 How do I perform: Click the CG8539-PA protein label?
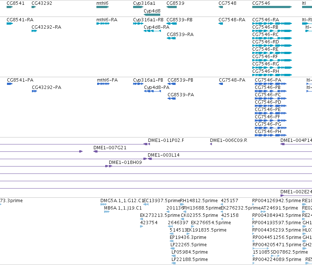(181, 95)
